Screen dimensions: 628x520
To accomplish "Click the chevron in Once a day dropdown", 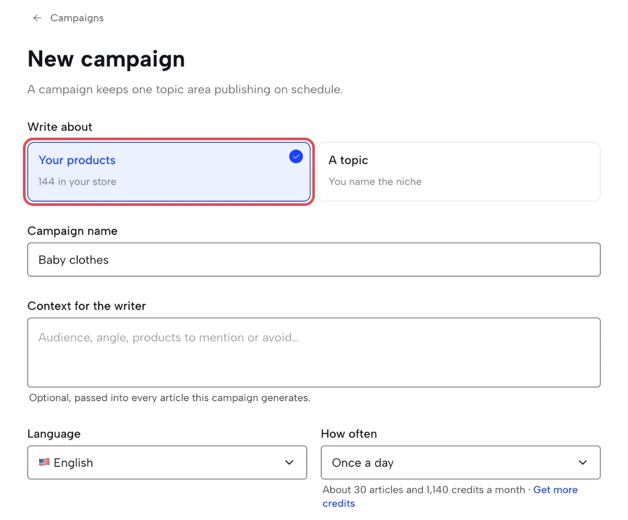I will [x=583, y=463].
